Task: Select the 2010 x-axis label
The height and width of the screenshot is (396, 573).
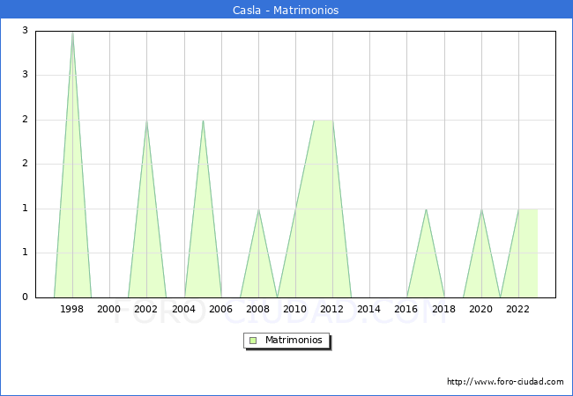Action: 295,309
